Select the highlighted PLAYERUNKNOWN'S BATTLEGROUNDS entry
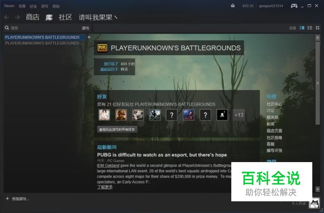Image resolution: width=324 pixels, height=213 pixels. (x=44, y=37)
